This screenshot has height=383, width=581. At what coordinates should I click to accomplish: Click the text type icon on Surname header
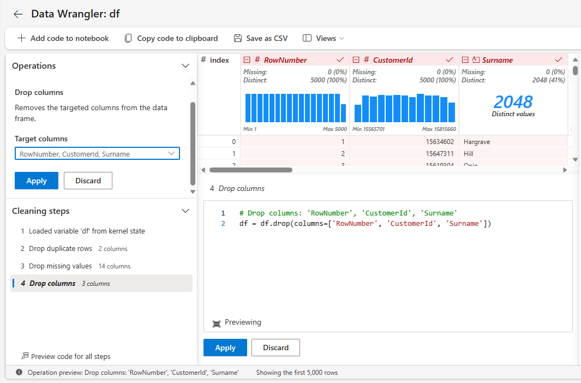tap(476, 60)
